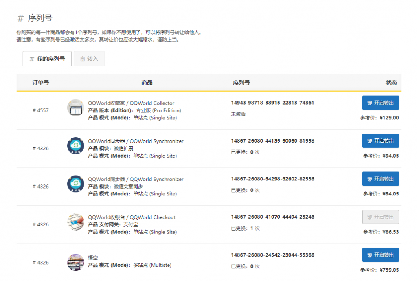Open QQWorld Checkout product title link

click(132, 217)
